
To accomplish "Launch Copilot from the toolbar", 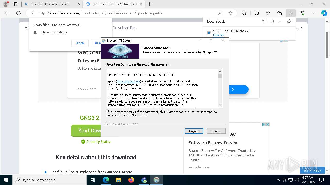I will (324, 13).
